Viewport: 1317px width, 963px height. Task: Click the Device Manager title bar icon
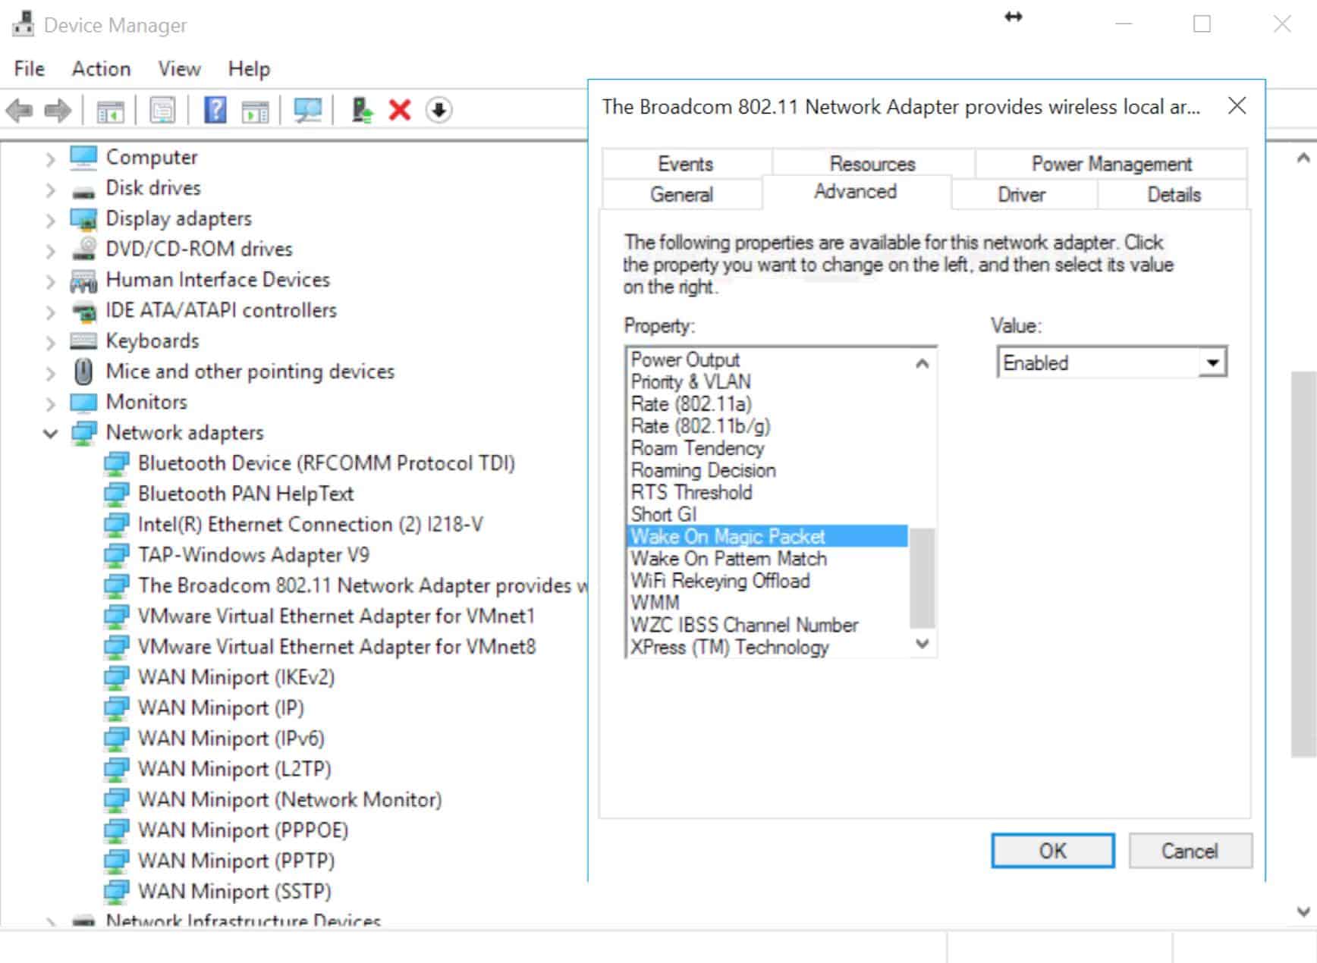coord(23,24)
